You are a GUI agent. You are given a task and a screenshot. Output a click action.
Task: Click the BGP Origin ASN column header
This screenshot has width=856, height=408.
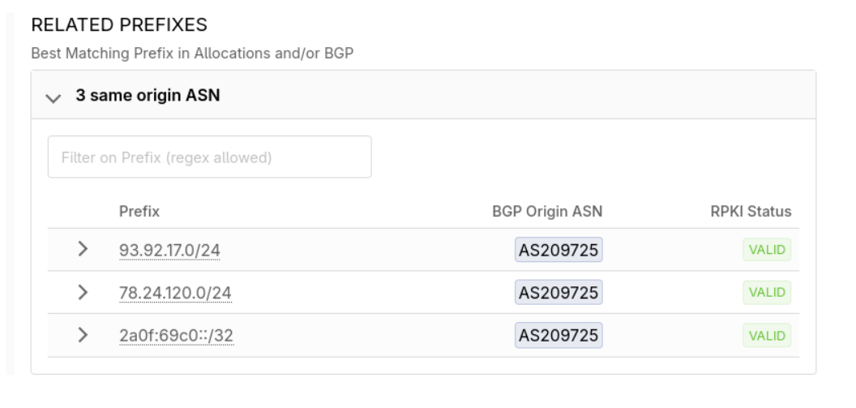click(547, 212)
